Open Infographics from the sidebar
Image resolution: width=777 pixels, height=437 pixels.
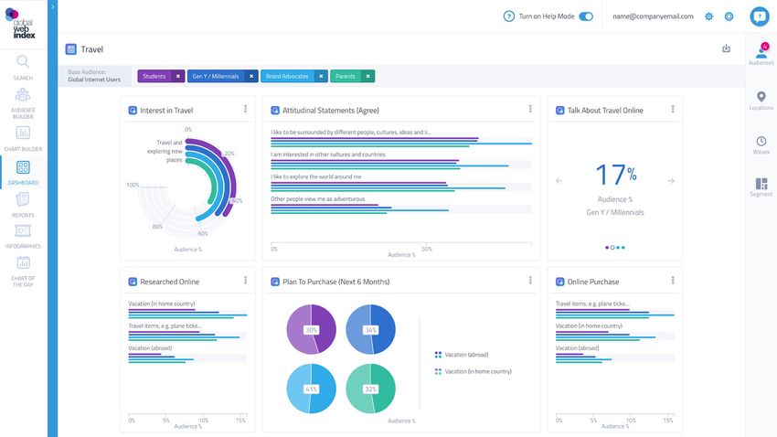coord(23,230)
